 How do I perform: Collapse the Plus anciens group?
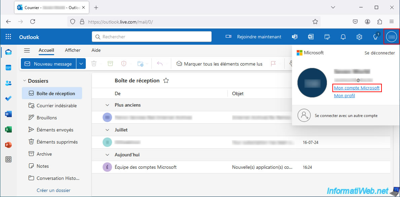[x=108, y=105]
